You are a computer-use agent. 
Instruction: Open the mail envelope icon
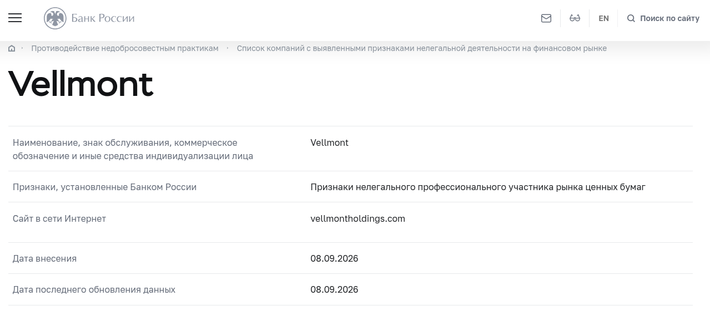[x=546, y=18]
